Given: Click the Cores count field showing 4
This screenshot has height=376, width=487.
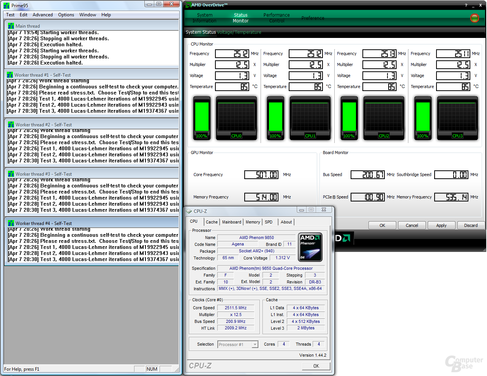Looking at the screenshot, I should 284,344.
